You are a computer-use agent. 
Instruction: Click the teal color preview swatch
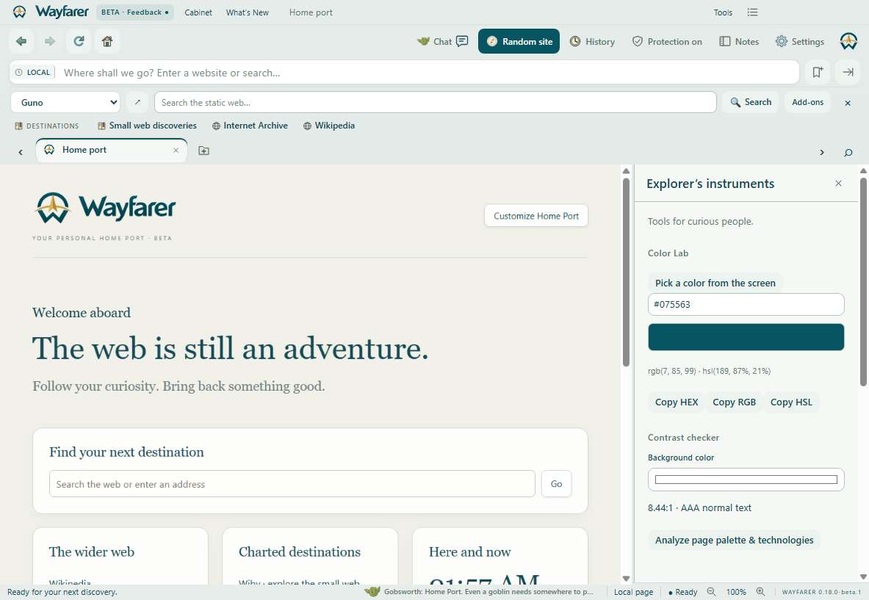(x=746, y=337)
